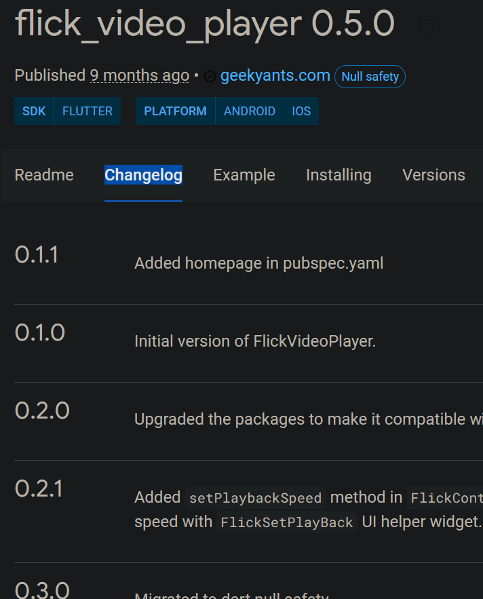Click the SDK label chip
Viewport: 483px width, 599px height.
tap(33, 111)
